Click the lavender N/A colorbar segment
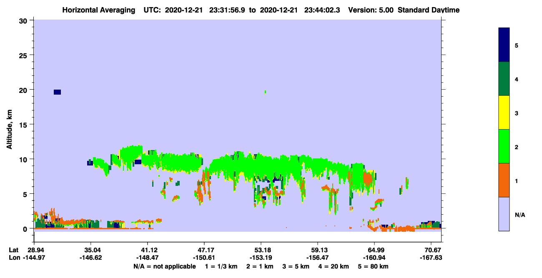The height and width of the screenshot is (278, 542). (504, 214)
